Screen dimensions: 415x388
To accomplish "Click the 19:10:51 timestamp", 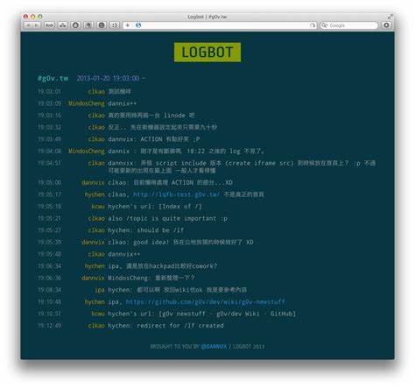I will pos(50,314).
